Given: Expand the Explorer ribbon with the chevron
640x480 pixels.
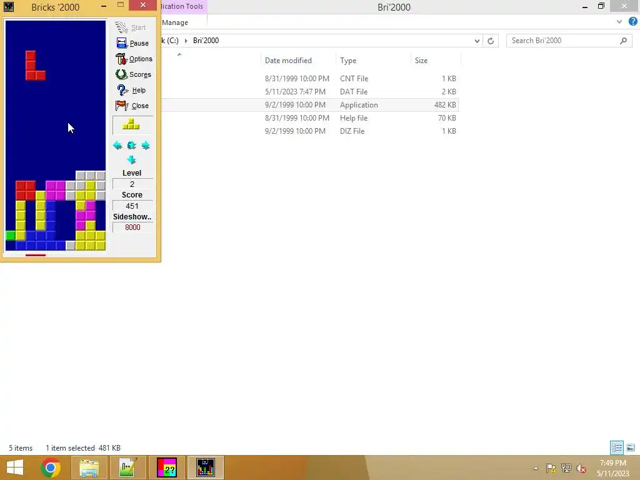Looking at the screenshot, I should point(619,22).
